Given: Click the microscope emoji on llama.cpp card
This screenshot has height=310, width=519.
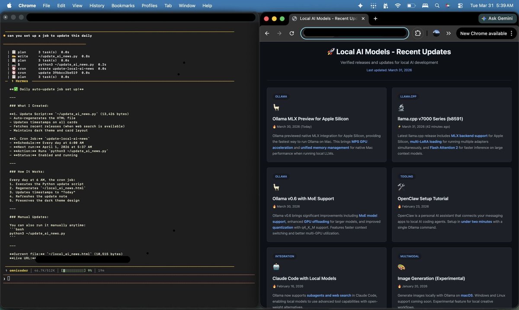Looking at the screenshot, I should pos(401,107).
